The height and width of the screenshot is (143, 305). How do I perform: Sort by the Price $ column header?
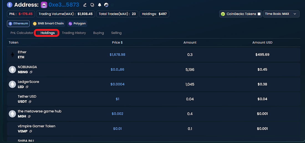pyautogui.click(x=117, y=42)
